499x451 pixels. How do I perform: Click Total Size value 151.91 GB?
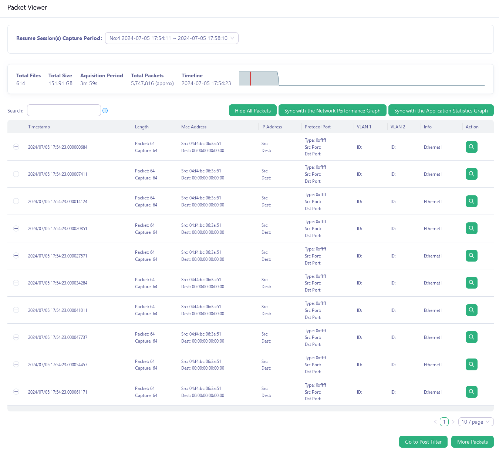coord(60,83)
